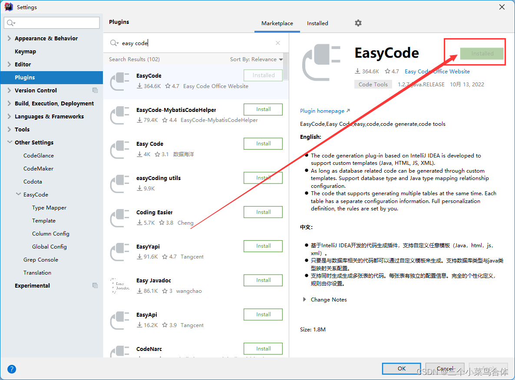The image size is (515, 380).
Task: Expand the Tools settings node
Action: [x=9, y=129]
